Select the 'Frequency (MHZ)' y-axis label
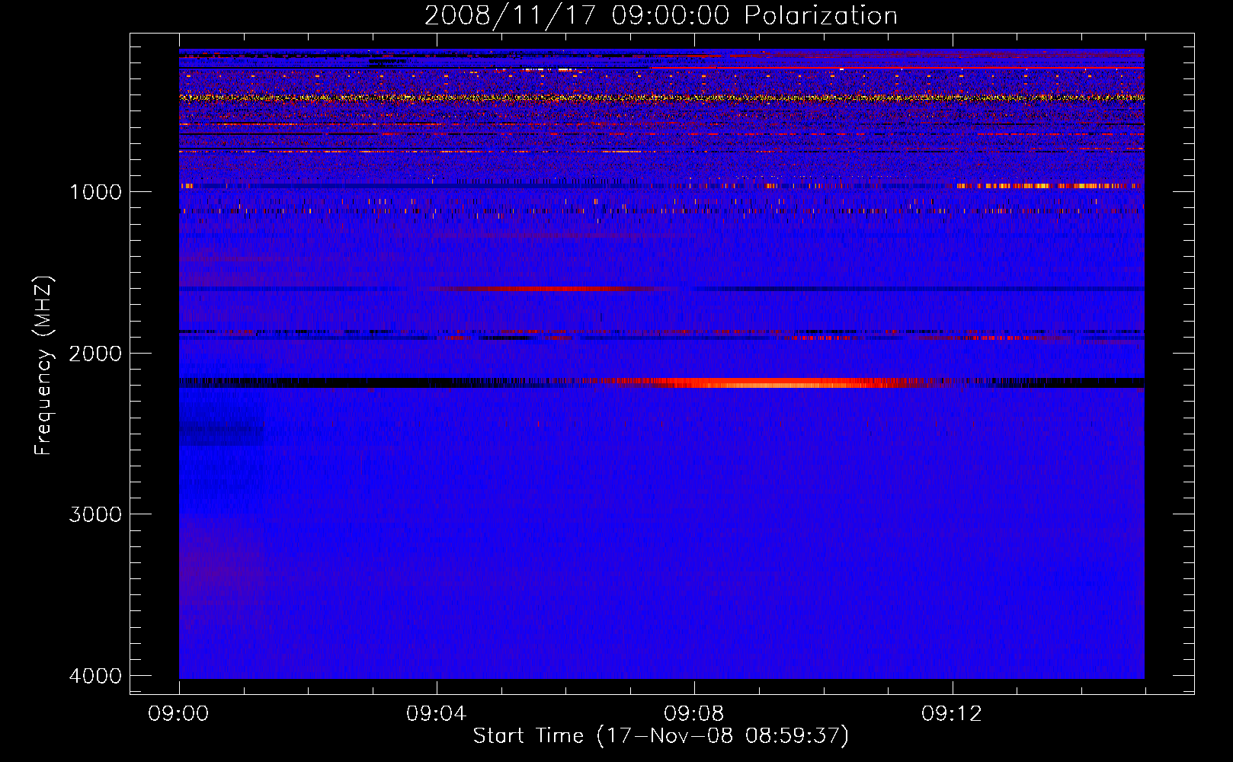 [x=43, y=366]
